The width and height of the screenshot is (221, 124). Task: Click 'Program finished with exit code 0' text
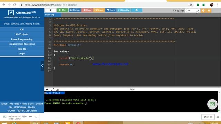[x=70, y=100]
